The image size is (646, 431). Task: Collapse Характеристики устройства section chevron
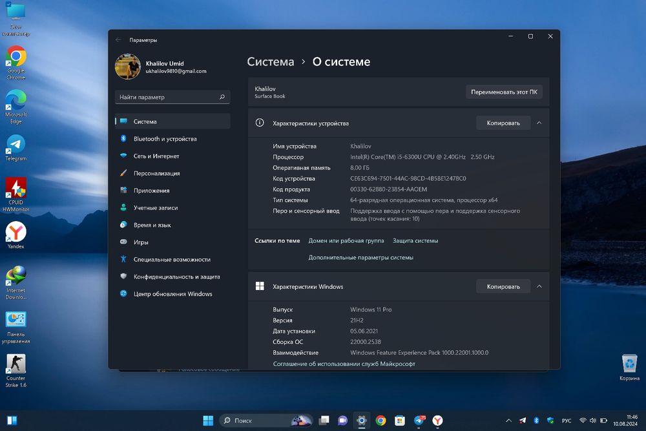[539, 123]
